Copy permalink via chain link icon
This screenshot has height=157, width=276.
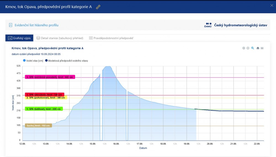click(98, 7)
